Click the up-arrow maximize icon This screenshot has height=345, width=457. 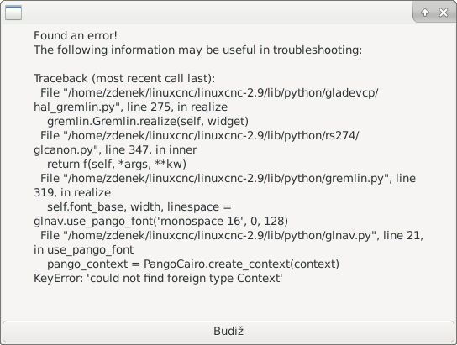[x=425, y=13]
